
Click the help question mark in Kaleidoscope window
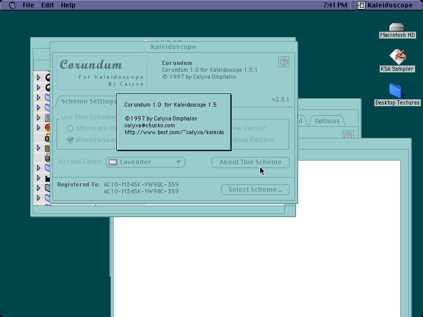(283, 62)
